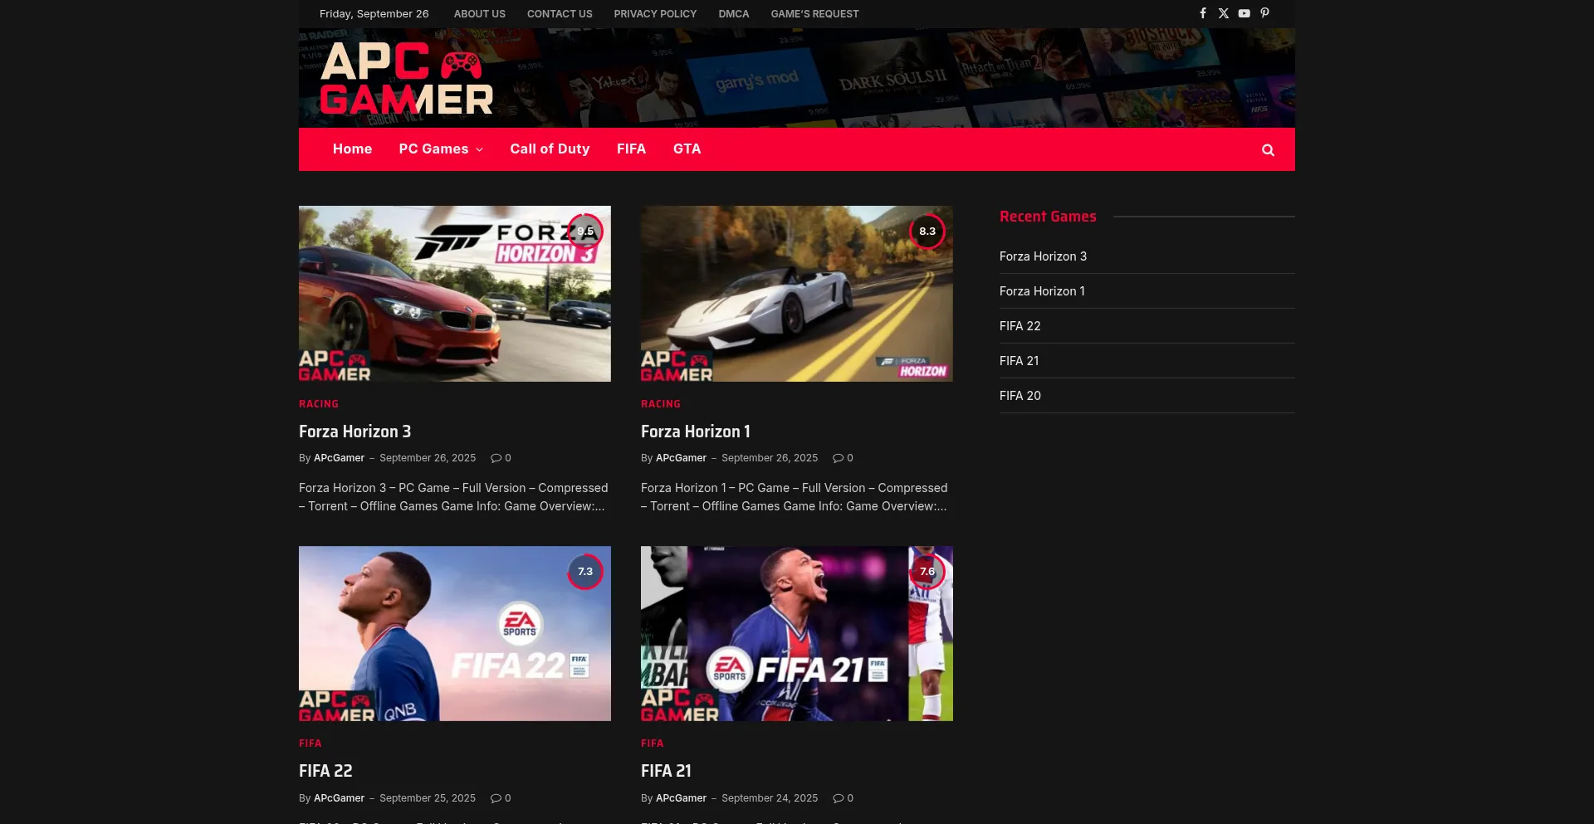
Task: Open the Call of Duty menu item
Action: pyautogui.click(x=550, y=149)
